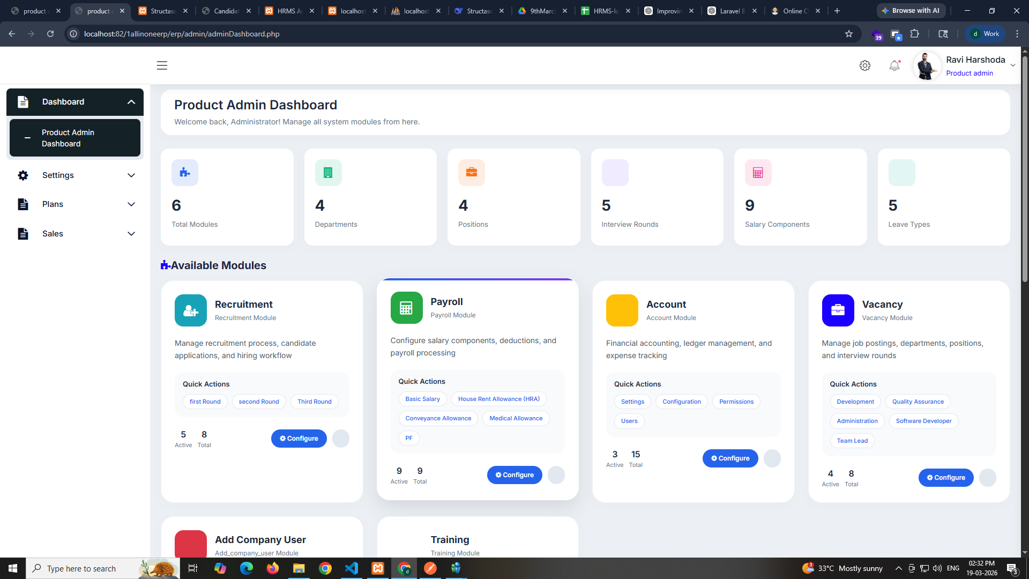Viewport: 1029px width, 579px height.
Task: Click Configure button on Account card
Action: pos(730,458)
